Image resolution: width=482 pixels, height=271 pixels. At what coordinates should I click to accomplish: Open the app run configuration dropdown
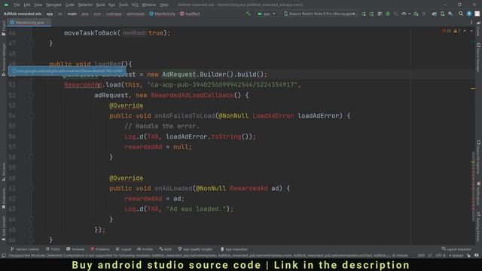click(266, 14)
